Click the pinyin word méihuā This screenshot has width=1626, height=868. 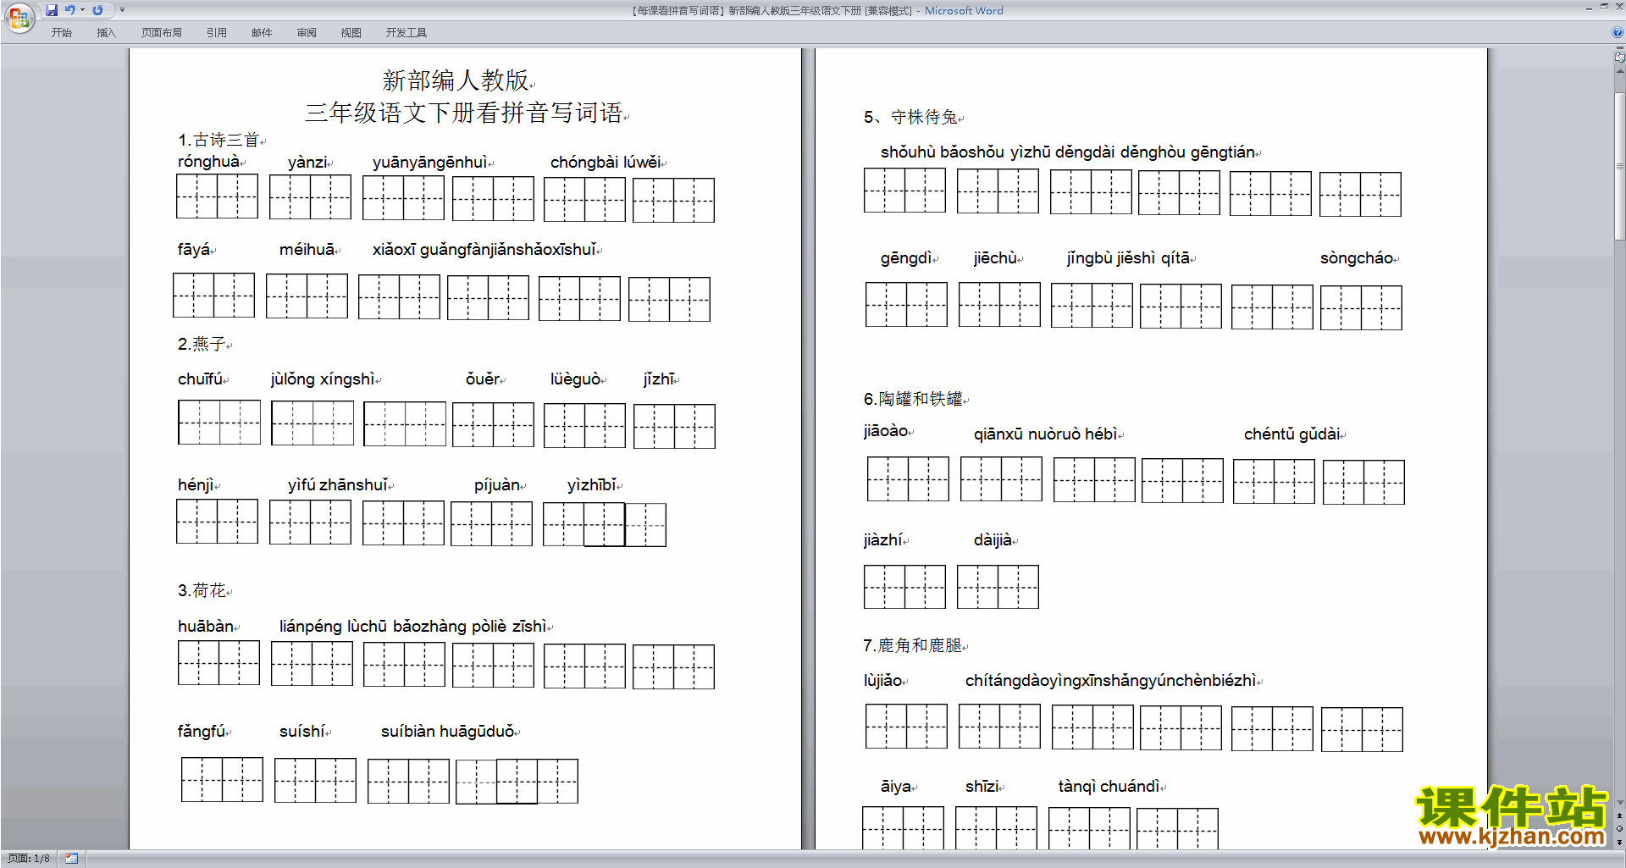[x=307, y=250]
